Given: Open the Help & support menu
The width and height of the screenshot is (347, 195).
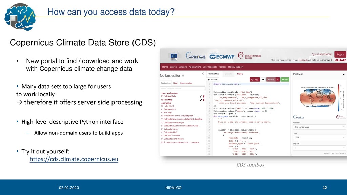Looking at the screenshot, I should click(x=236, y=67).
